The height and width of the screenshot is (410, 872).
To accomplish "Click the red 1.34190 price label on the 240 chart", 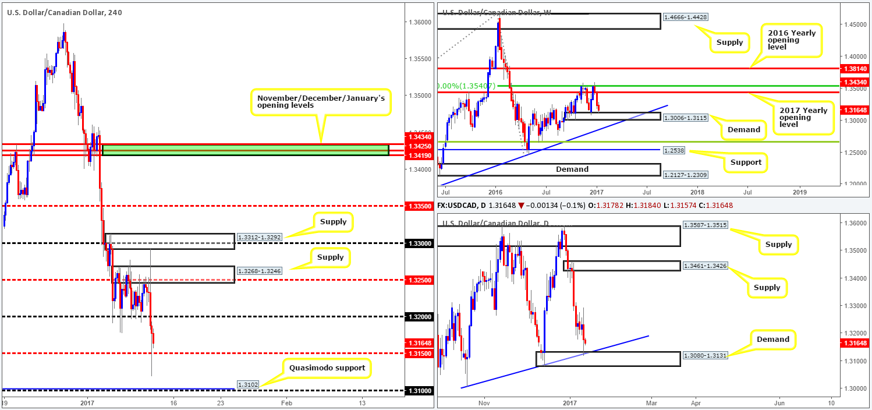I will (x=419, y=156).
